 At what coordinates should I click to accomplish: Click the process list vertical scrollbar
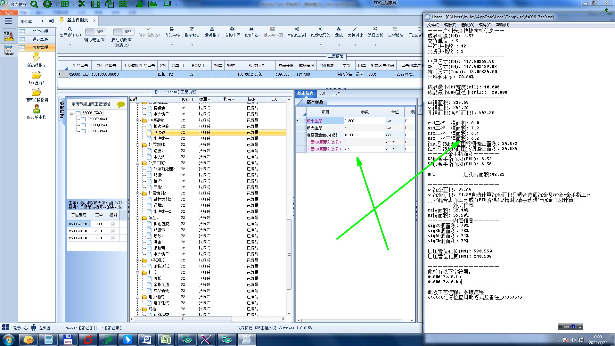(289, 254)
